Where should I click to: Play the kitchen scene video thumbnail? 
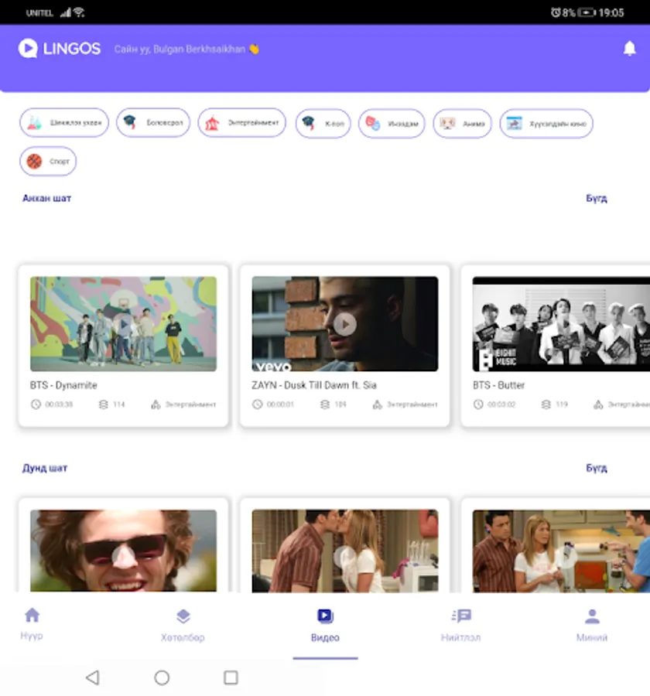click(x=561, y=551)
